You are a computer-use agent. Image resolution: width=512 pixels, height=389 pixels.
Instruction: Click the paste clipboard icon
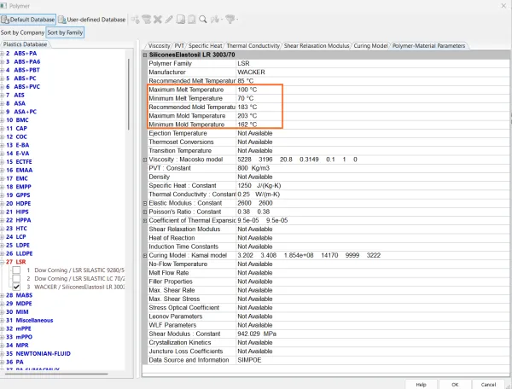point(192,20)
